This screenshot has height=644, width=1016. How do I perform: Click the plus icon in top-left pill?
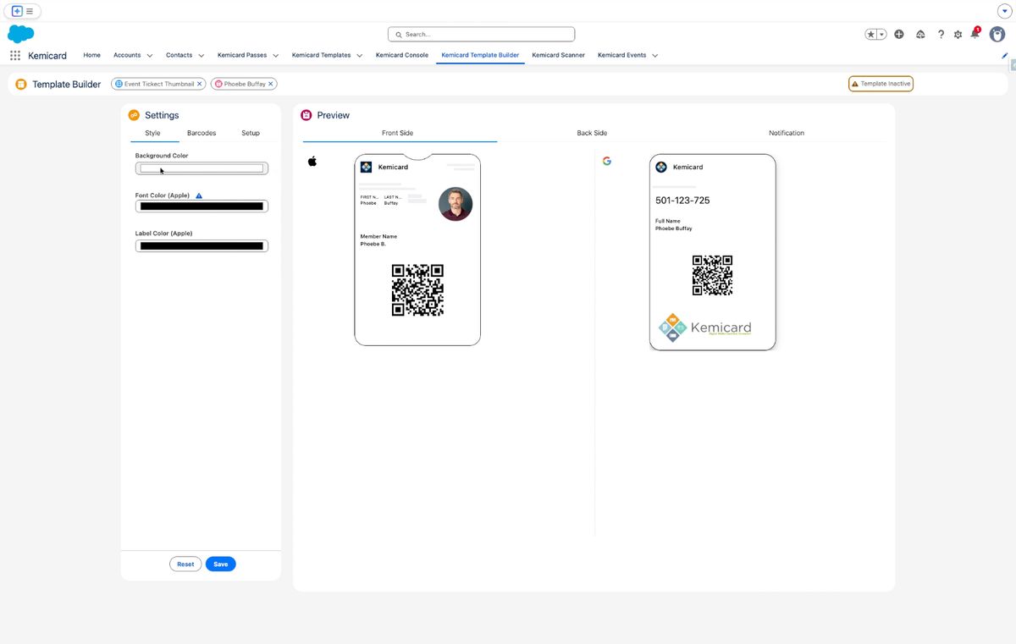pyautogui.click(x=17, y=11)
